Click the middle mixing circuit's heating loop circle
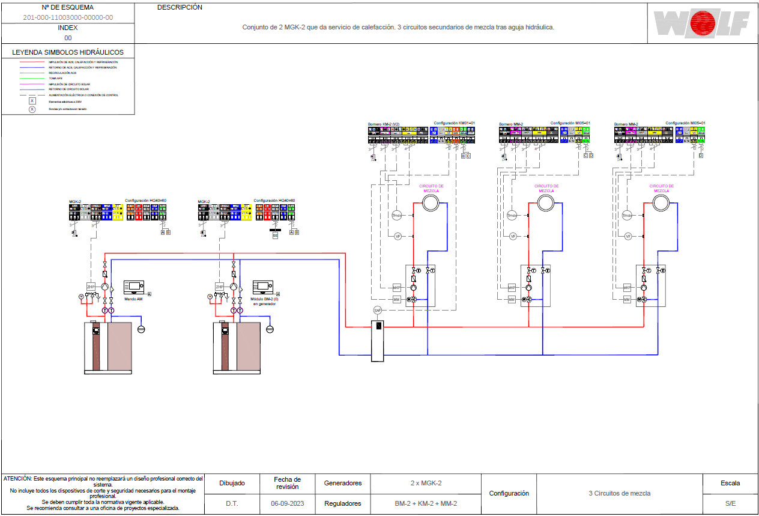 (x=545, y=203)
